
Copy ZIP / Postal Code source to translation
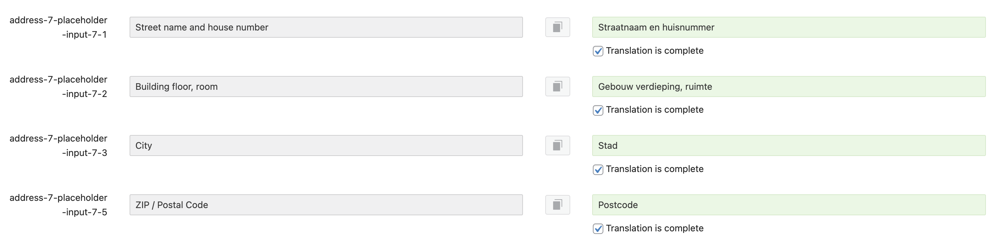[557, 205]
